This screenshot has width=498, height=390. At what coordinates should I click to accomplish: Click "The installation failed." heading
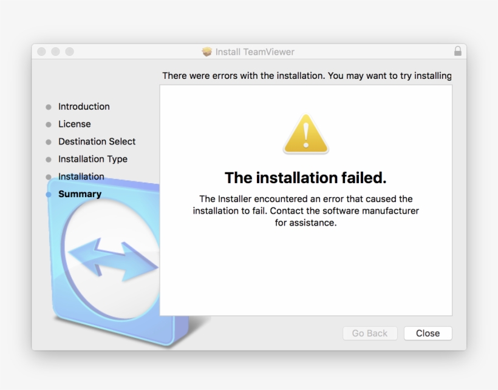click(305, 178)
